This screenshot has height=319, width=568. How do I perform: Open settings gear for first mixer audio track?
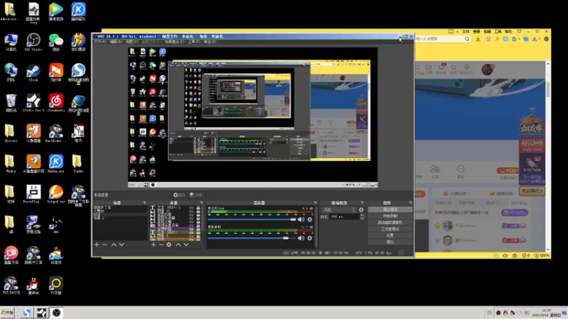pyautogui.click(x=310, y=220)
